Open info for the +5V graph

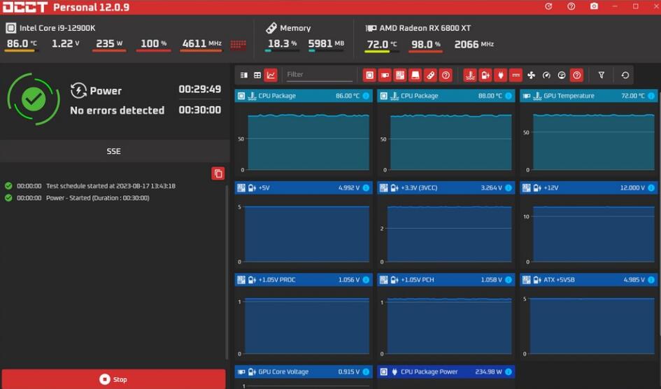pyautogui.click(x=366, y=188)
